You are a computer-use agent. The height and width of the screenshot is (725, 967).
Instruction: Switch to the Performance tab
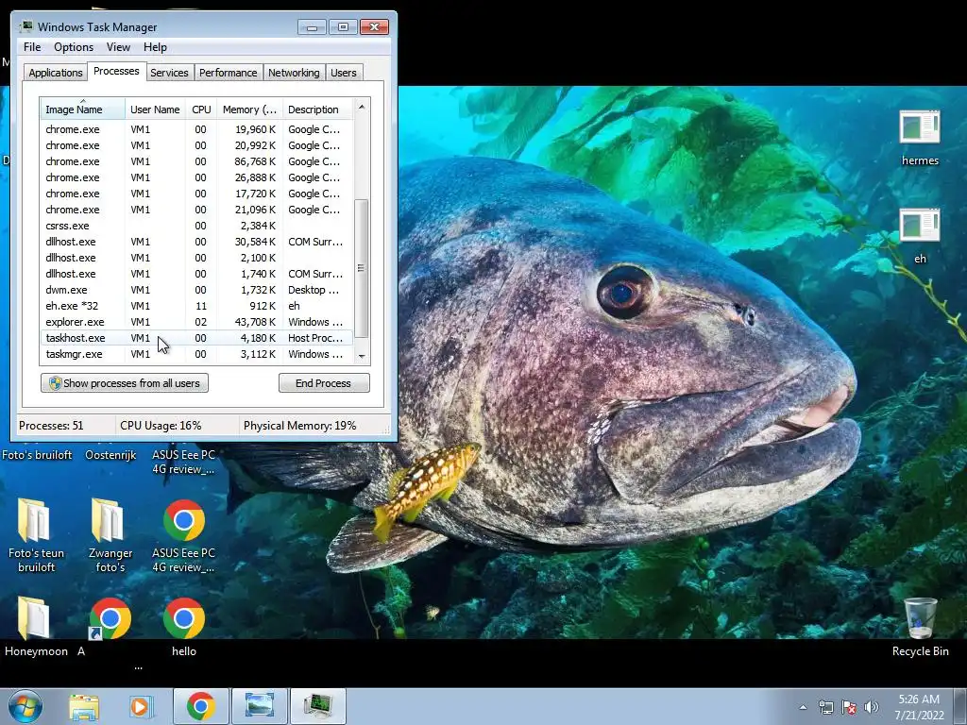[228, 73]
